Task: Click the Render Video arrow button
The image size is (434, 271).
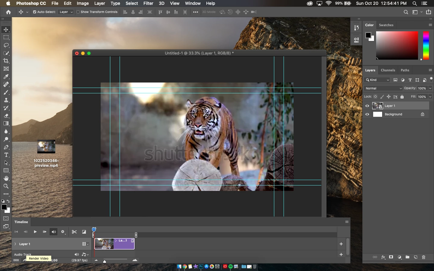Action: (24, 260)
